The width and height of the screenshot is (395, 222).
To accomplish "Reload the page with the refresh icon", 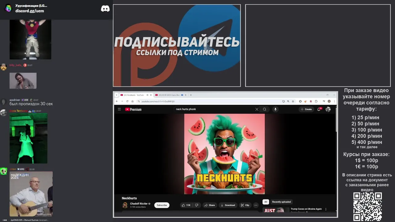I will pyautogui.click(x=127, y=101).
